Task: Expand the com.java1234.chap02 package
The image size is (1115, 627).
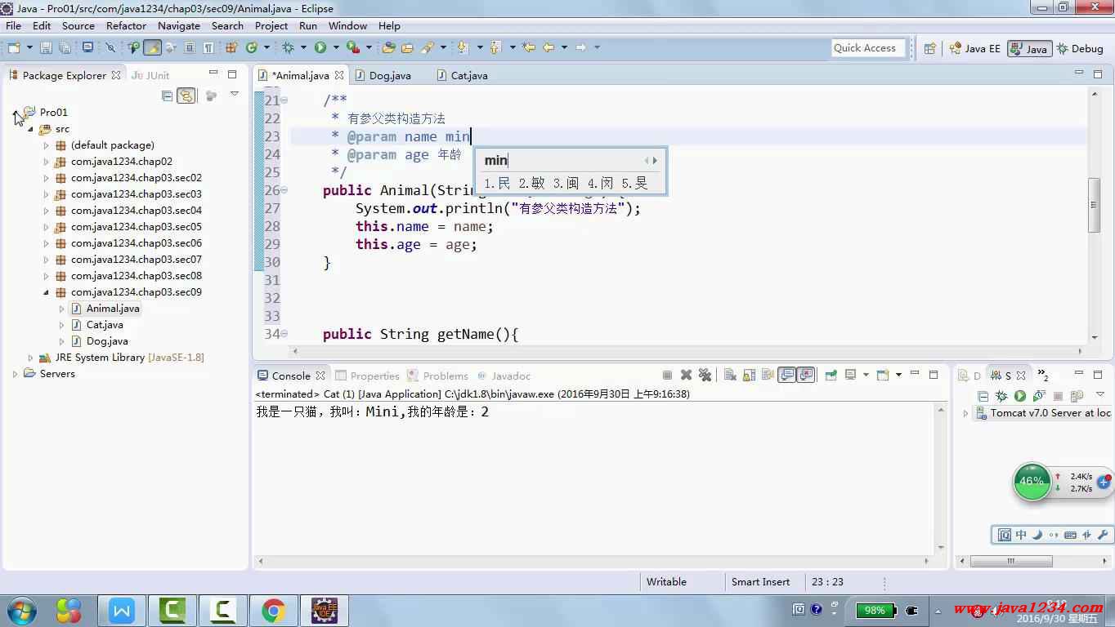Action: point(46,162)
